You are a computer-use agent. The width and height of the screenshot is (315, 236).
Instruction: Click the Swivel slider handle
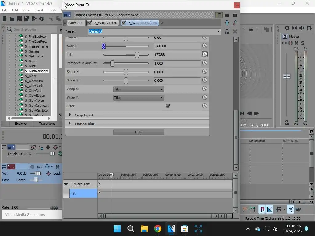point(103,46)
